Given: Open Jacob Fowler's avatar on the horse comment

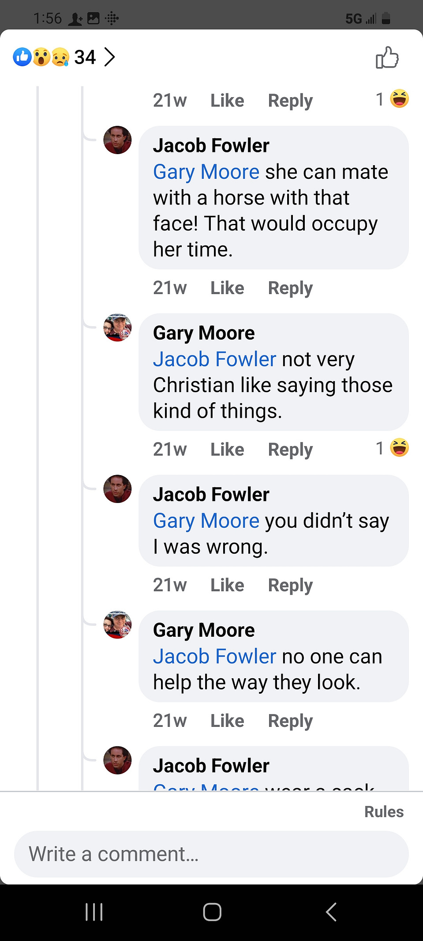Looking at the screenshot, I should pyautogui.click(x=117, y=140).
